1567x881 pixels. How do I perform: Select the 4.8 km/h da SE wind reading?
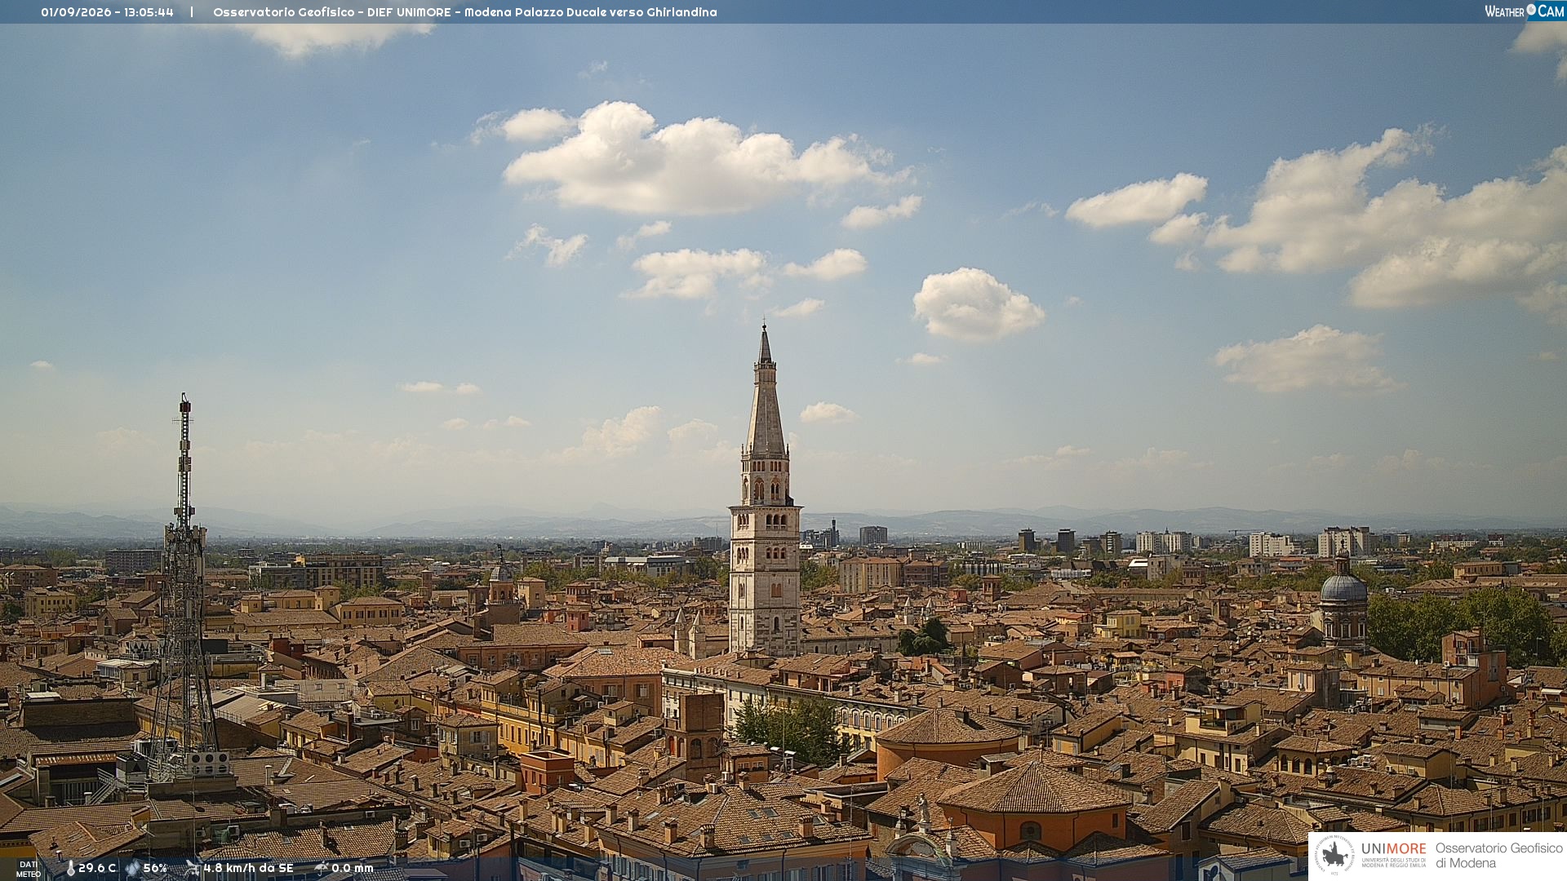[x=248, y=869]
